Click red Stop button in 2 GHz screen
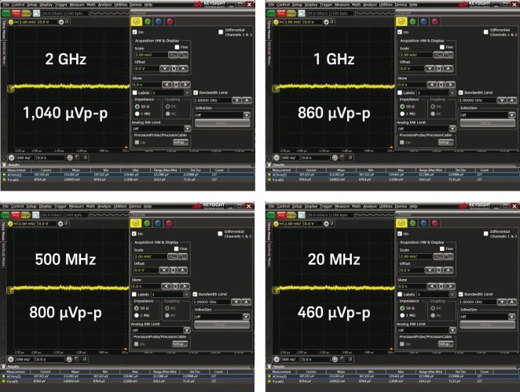This screenshot has width=520, height=392. coord(16,13)
